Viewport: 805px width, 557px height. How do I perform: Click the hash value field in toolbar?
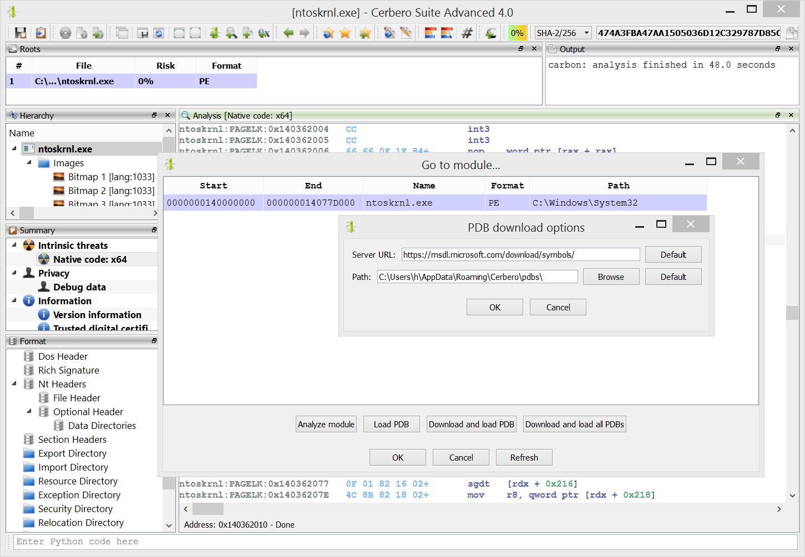[x=688, y=33]
